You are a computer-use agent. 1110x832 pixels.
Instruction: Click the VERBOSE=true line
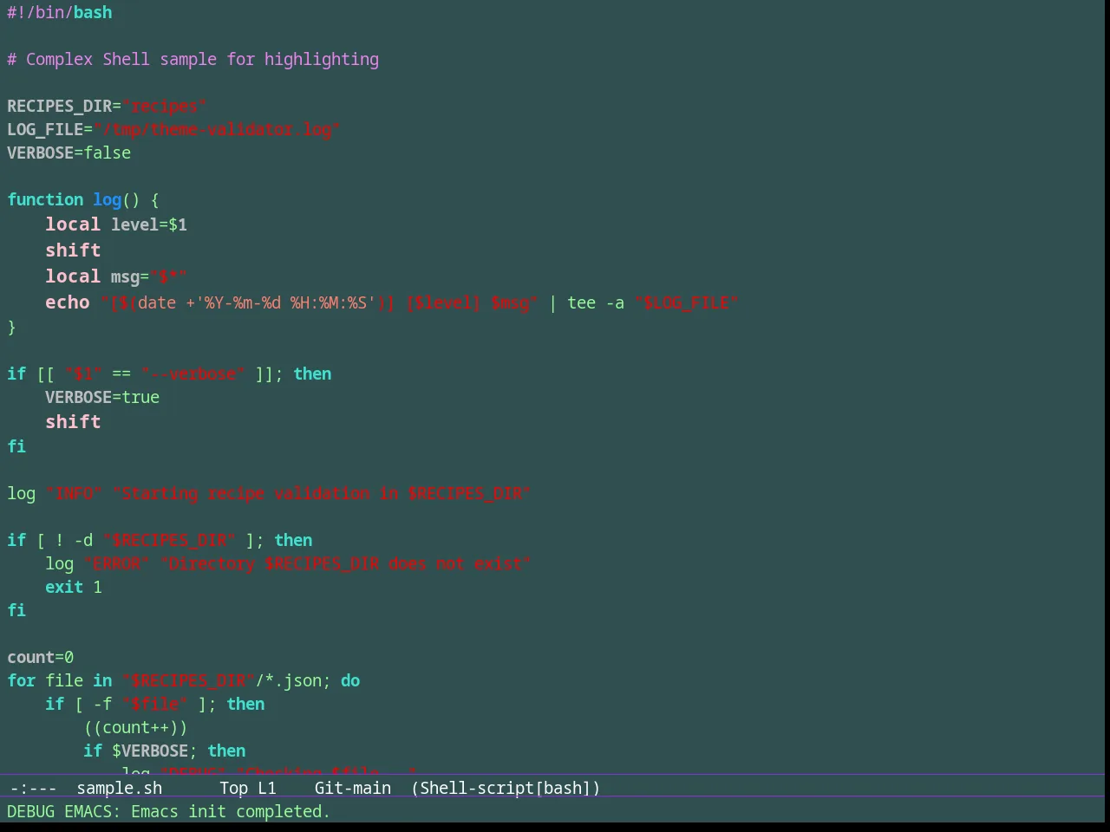click(102, 397)
